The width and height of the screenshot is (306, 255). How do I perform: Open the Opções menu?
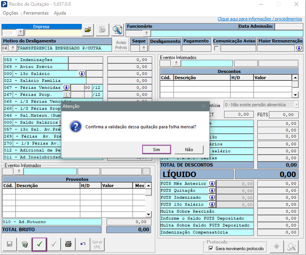tap(10, 13)
